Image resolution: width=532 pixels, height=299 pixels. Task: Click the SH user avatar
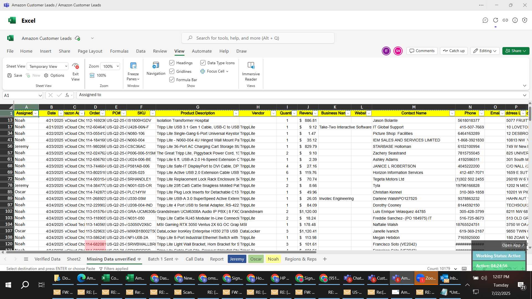click(398, 51)
